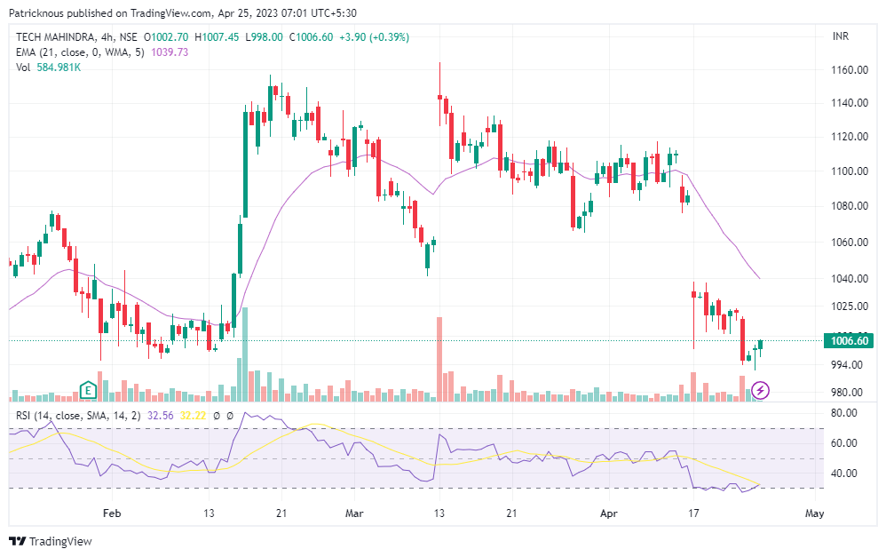The height and width of the screenshot is (557, 886).
Task: Click the May date label on the time axis
Action: click(x=814, y=513)
